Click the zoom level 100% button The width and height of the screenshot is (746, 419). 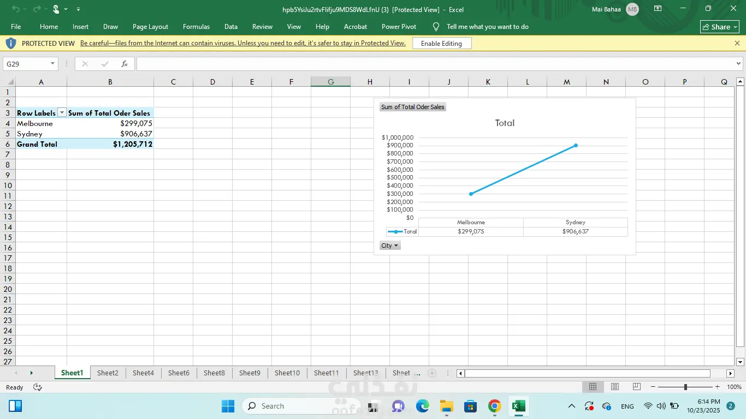click(734, 387)
